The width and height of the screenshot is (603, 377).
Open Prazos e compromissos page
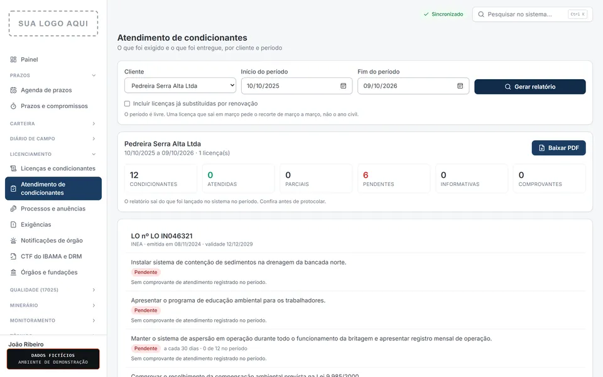[x=53, y=106]
